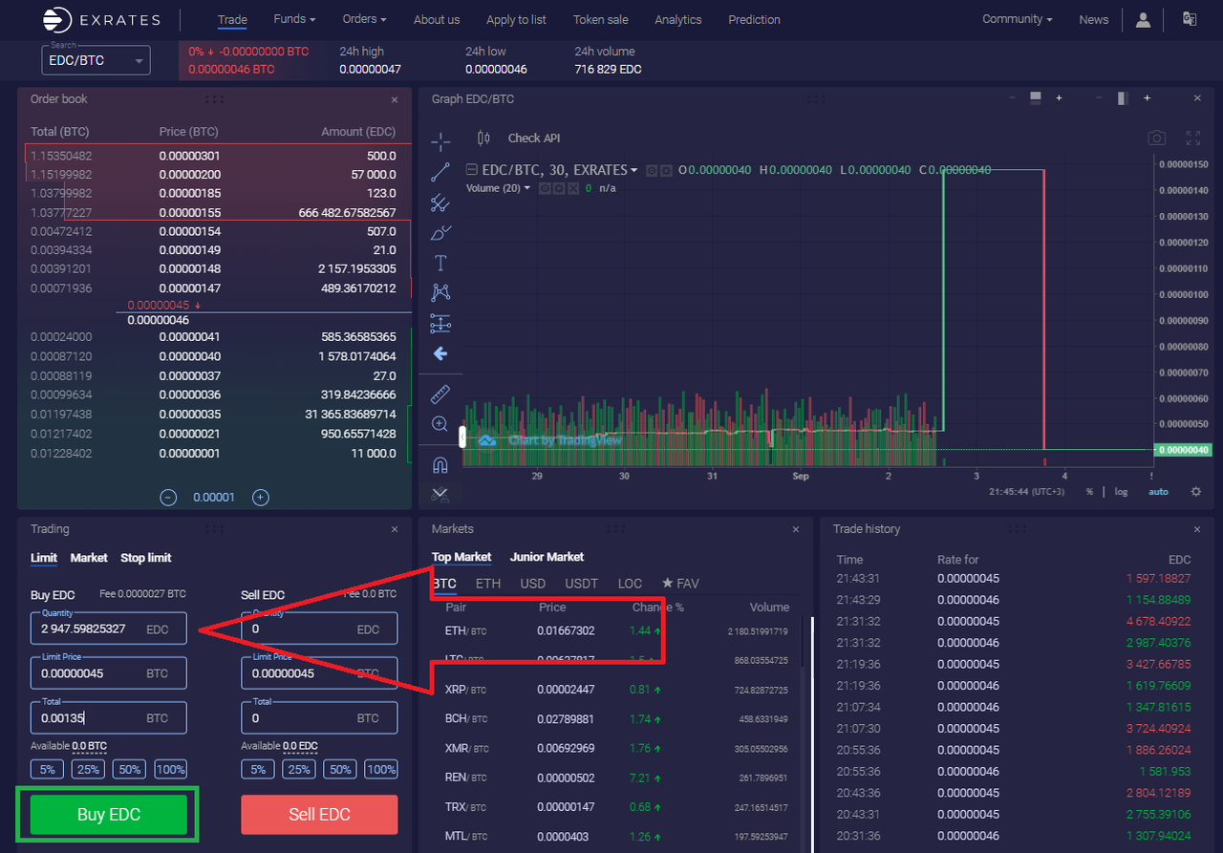Viewport: 1223px width, 853px height.
Task: Click the Buy EDC button
Action: (109, 815)
